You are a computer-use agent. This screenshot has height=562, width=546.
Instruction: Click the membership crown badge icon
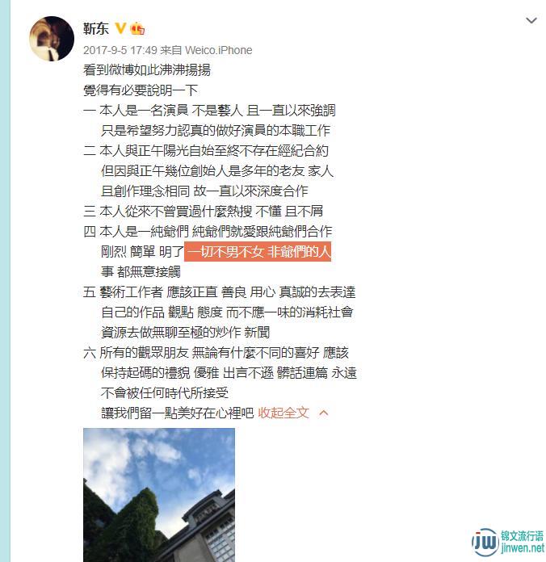pyautogui.click(x=137, y=29)
